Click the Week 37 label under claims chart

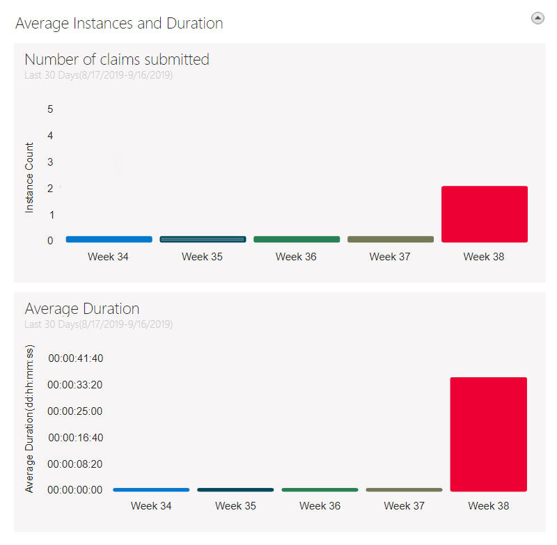390,256
